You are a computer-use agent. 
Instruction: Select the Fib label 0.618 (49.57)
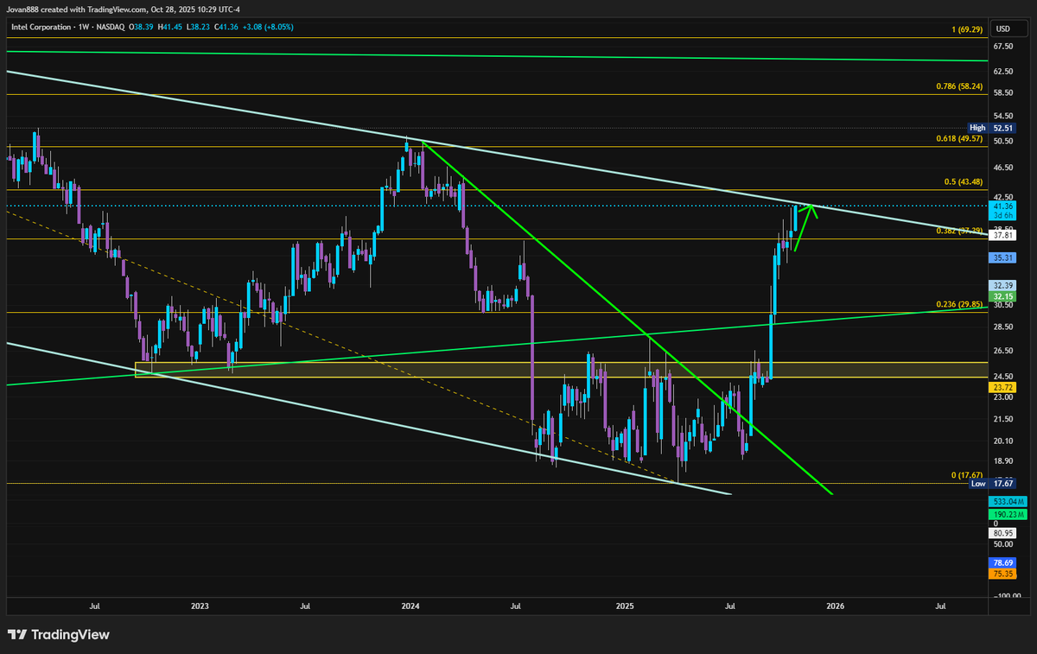pyautogui.click(x=961, y=139)
